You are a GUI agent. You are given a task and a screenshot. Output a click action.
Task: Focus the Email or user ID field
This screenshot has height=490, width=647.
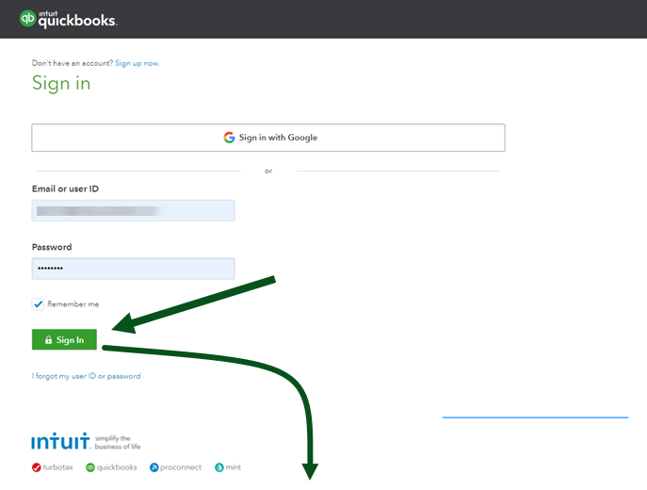click(x=134, y=210)
